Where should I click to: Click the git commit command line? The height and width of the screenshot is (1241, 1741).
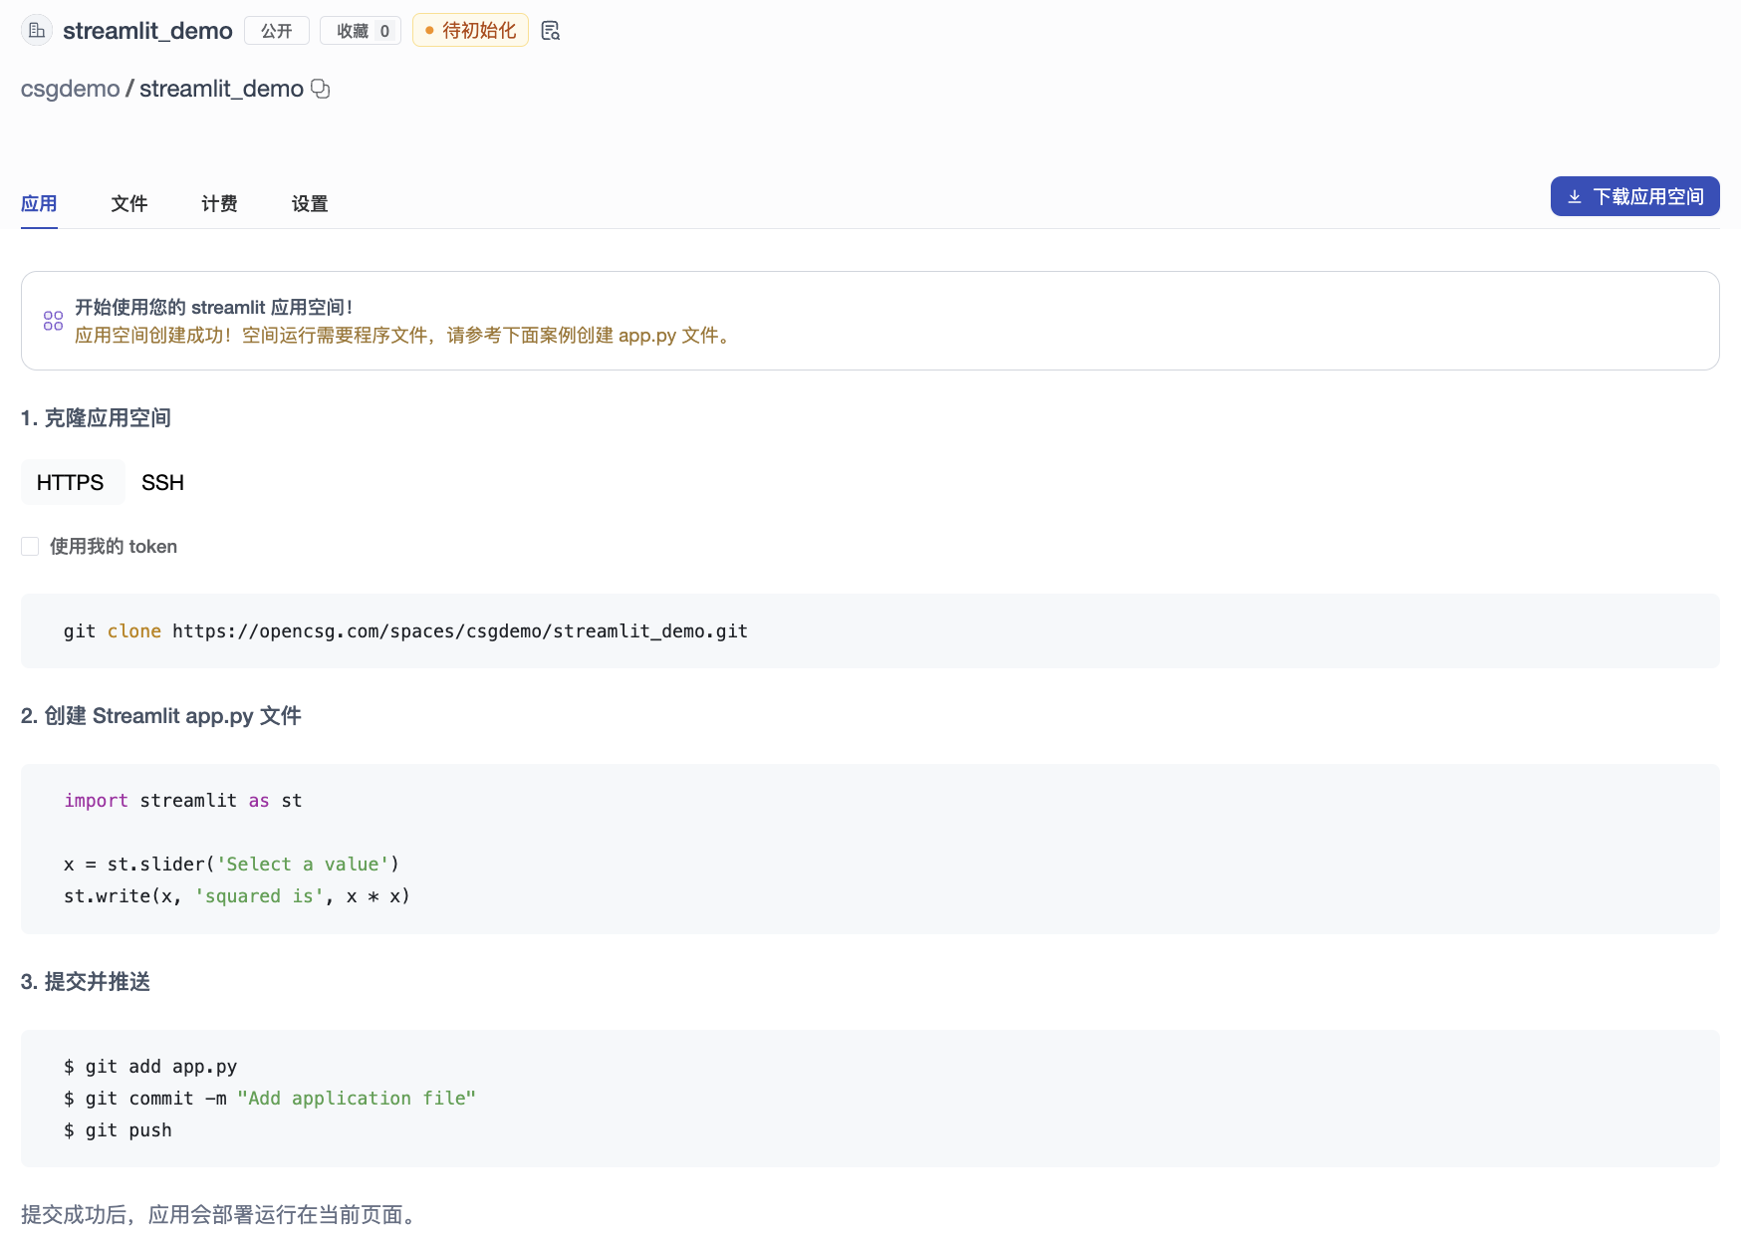[x=269, y=1098]
